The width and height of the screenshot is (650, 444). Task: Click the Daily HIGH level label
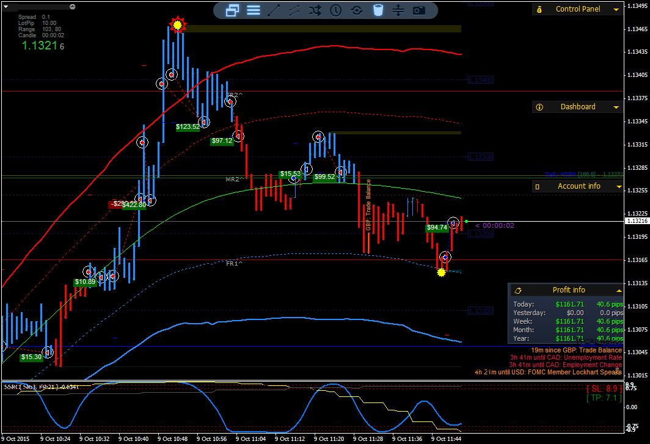pyautogui.click(x=583, y=175)
